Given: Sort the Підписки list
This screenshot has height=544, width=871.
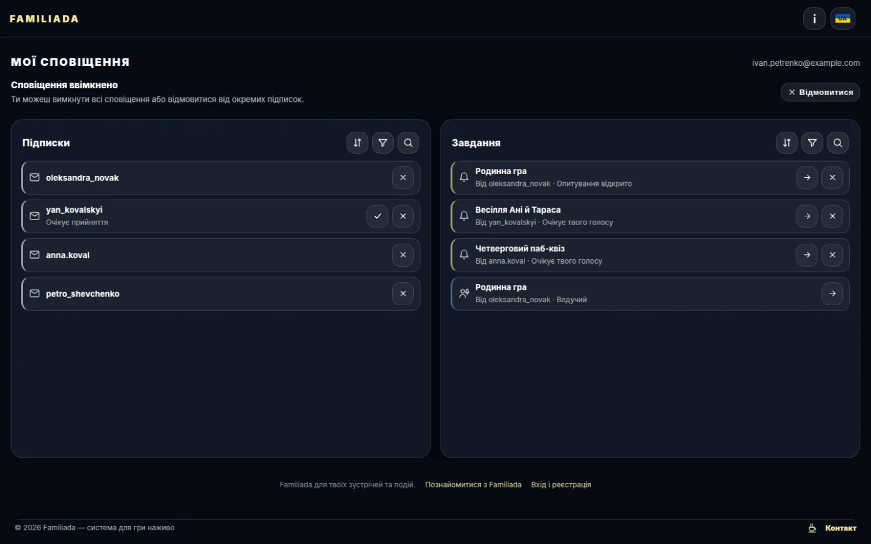Looking at the screenshot, I should pos(357,142).
